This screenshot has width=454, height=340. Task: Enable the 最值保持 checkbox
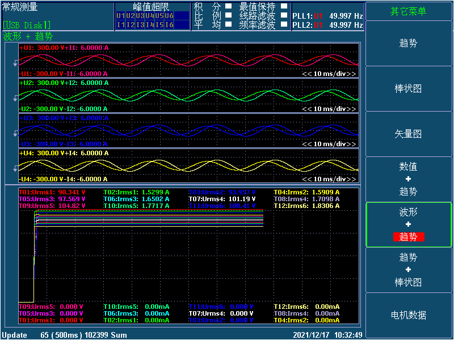[x=284, y=7]
